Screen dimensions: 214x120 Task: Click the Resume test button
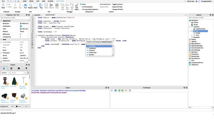tap(51, 5)
